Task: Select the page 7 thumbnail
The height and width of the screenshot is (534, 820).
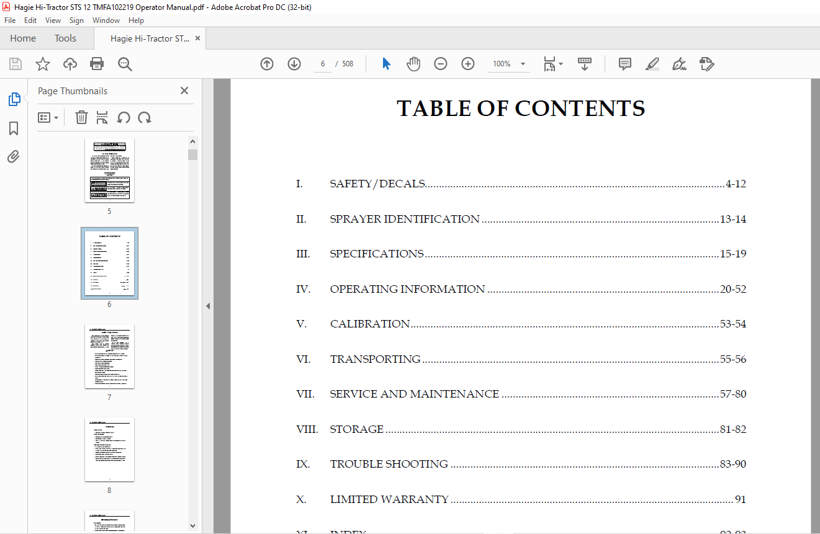Action: coord(109,356)
